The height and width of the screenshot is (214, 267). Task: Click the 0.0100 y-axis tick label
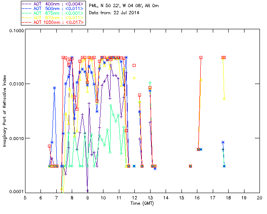15,84
